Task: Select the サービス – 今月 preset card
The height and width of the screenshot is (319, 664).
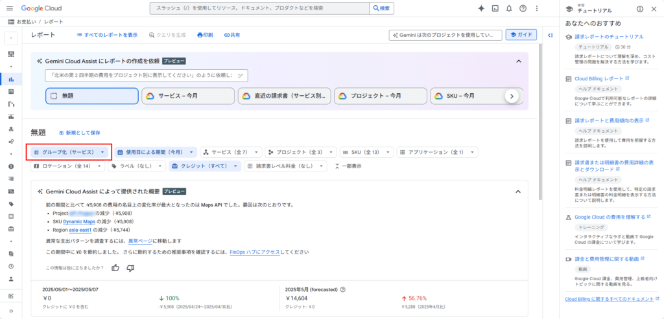Action: pyautogui.click(x=188, y=96)
